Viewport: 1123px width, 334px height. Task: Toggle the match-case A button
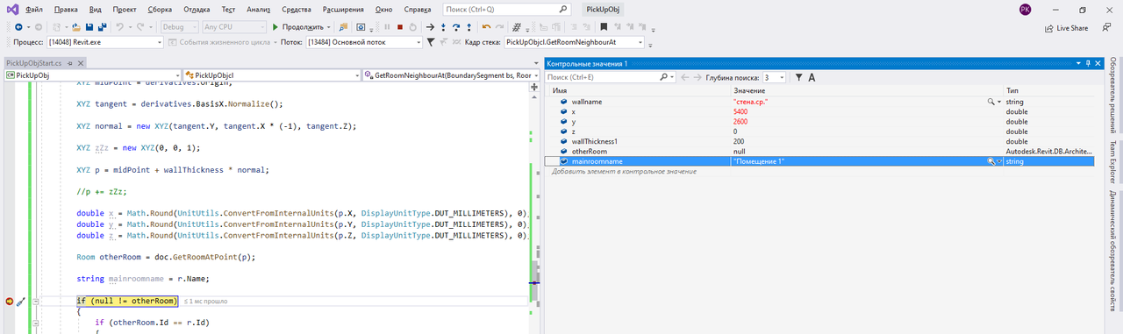[812, 77]
